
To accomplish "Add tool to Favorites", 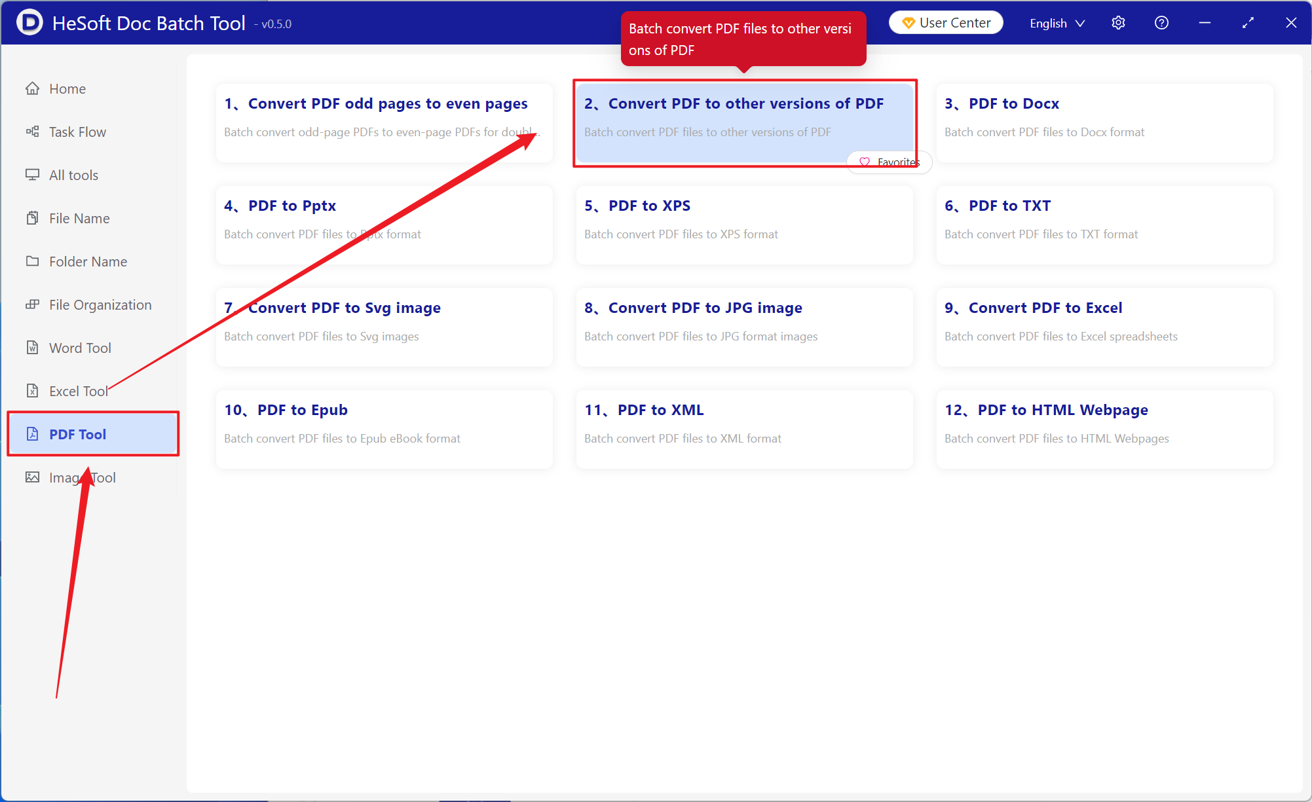I will pos(890,162).
